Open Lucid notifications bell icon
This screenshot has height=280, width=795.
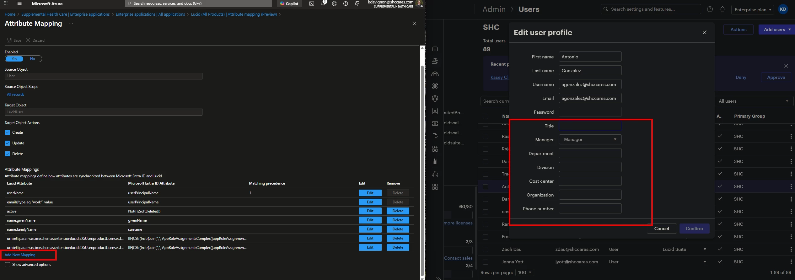722,9
